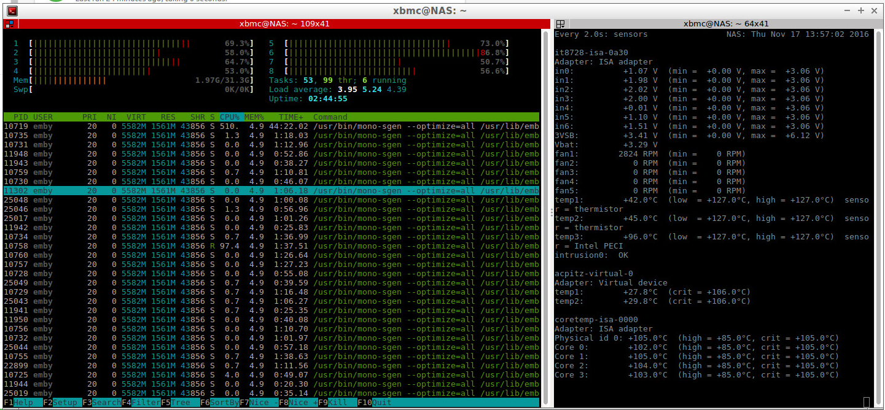
Task: Click the CPU 6 meter showing 86.8%
Action: click(389, 53)
